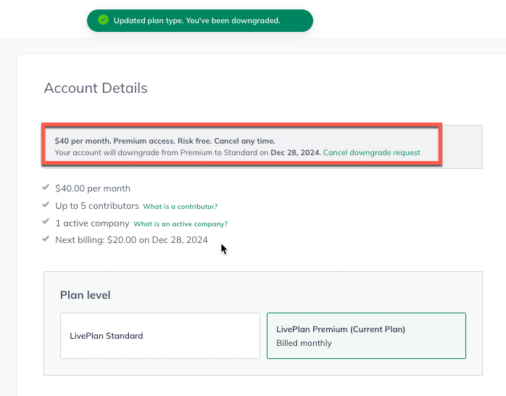Click the checkmark beside 1 active company
This screenshot has height=396, width=506.
pyautogui.click(x=46, y=221)
